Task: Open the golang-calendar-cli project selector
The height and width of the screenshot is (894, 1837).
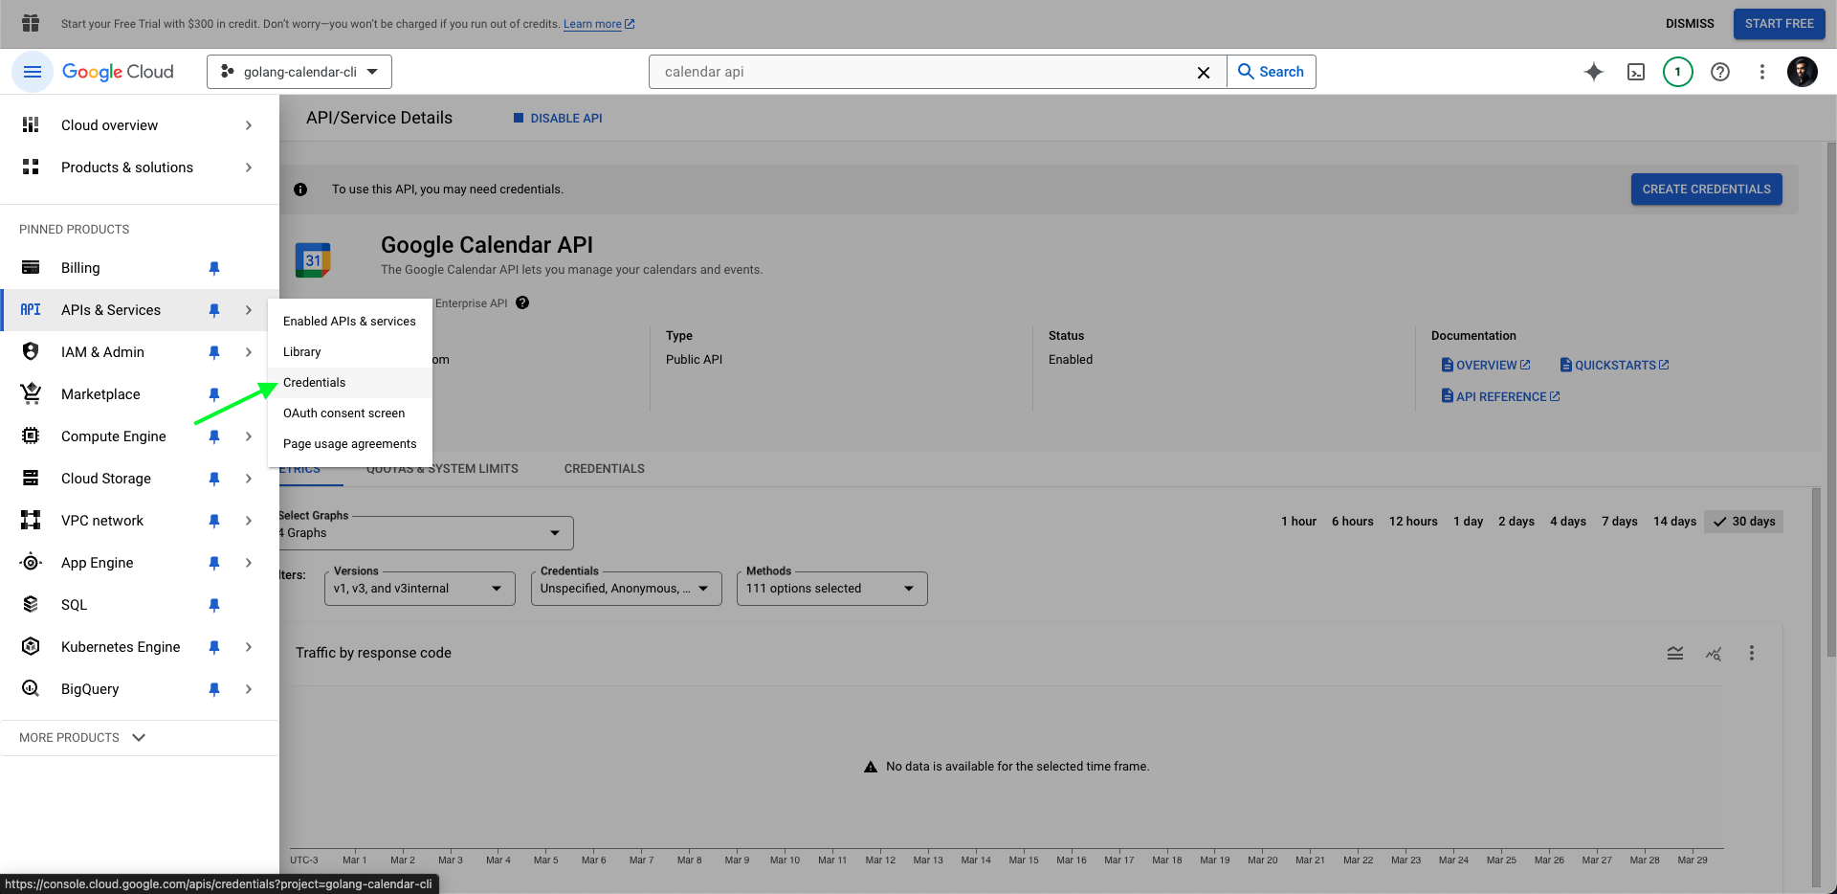Action: click(x=299, y=72)
